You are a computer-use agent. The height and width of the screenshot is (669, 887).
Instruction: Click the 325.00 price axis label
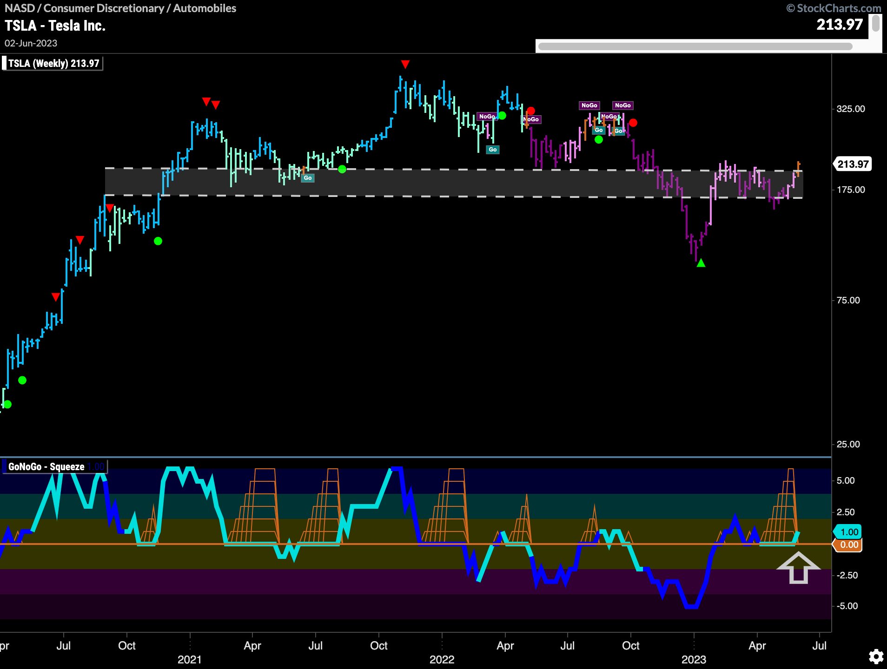pyautogui.click(x=851, y=109)
